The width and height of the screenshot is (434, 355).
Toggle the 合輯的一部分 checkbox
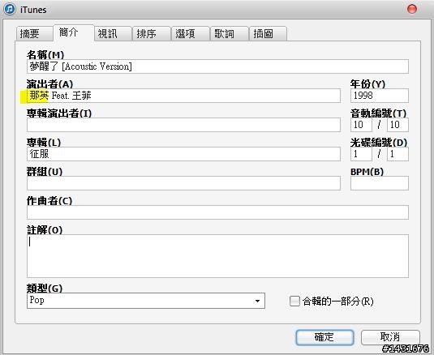(x=294, y=301)
